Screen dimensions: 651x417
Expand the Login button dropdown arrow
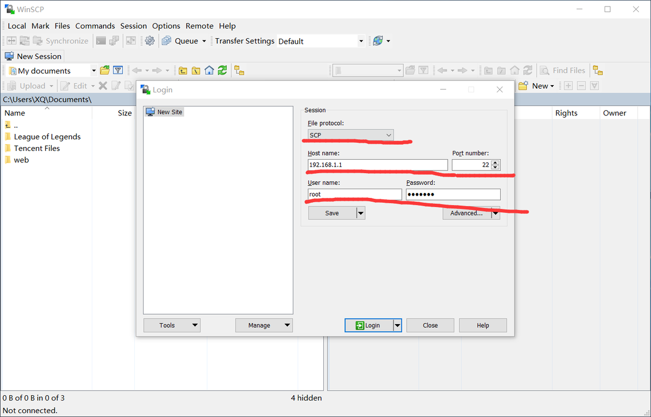(398, 325)
